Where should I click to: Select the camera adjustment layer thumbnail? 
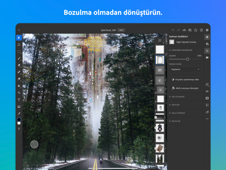[x=160, y=70]
